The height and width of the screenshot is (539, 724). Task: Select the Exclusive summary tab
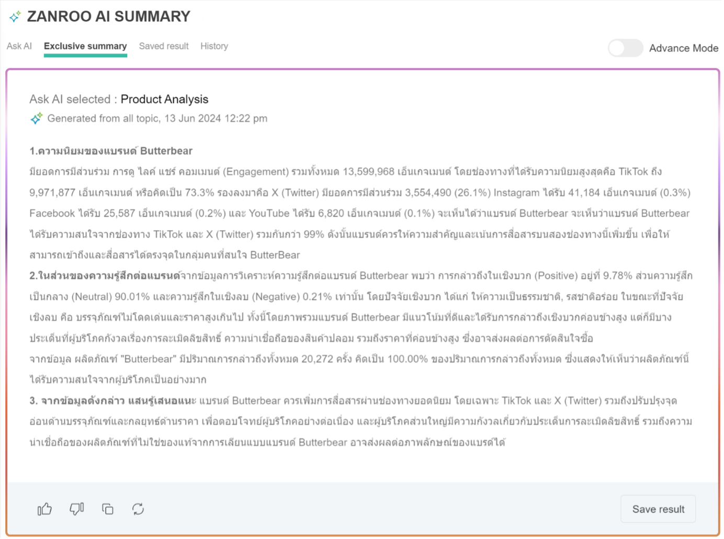pyautogui.click(x=85, y=46)
